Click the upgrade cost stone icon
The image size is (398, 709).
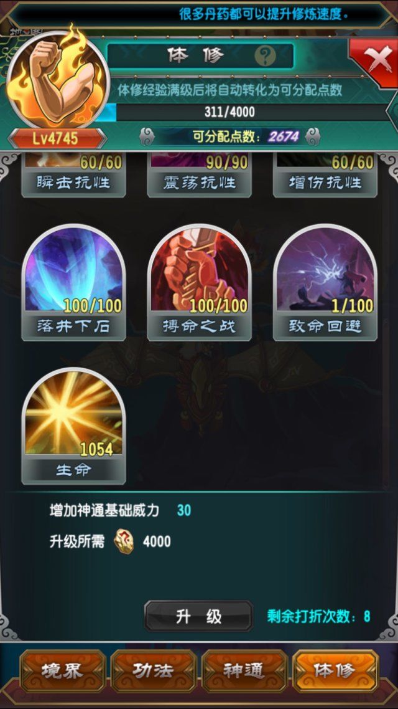click(123, 541)
